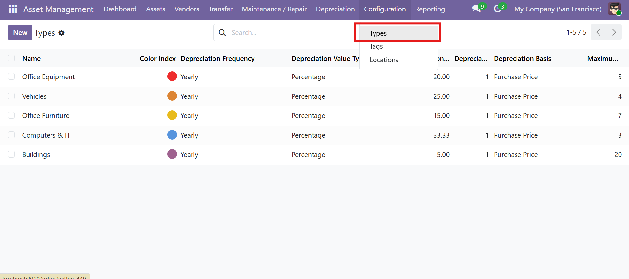Open the conversations chat icon
629x279 pixels.
tap(477, 9)
